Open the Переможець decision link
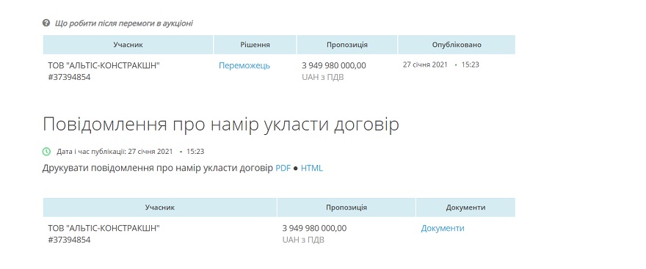Image resolution: width=646 pixels, height=269 pixels. (x=244, y=65)
